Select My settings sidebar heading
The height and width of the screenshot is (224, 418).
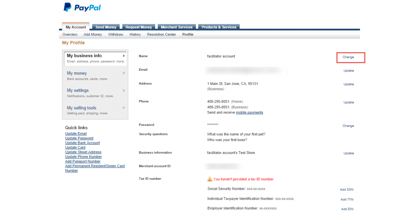(78, 91)
